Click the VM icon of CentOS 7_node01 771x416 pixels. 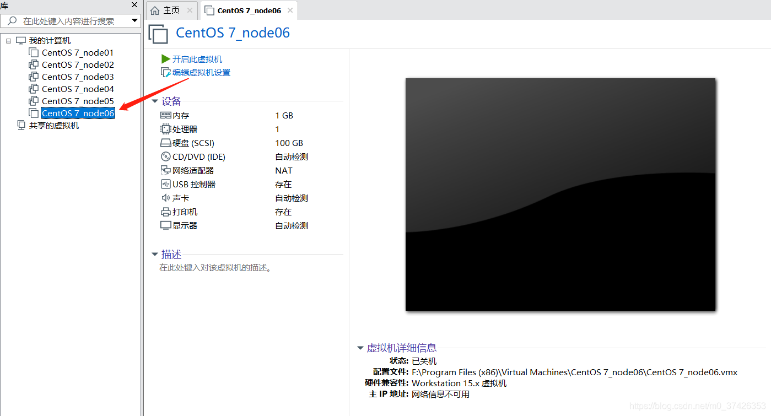[x=34, y=53]
